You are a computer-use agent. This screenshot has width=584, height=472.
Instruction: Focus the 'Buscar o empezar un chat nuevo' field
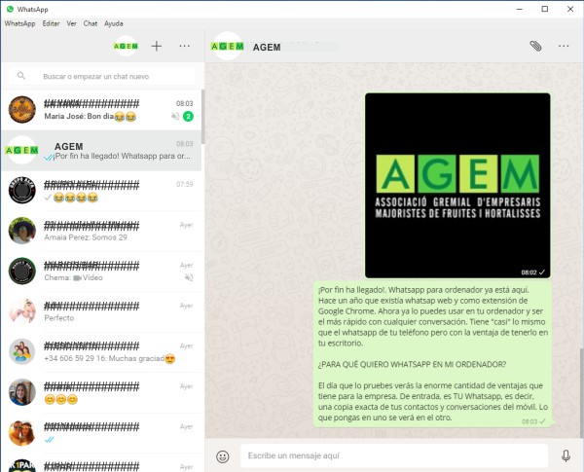[x=101, y=76]
